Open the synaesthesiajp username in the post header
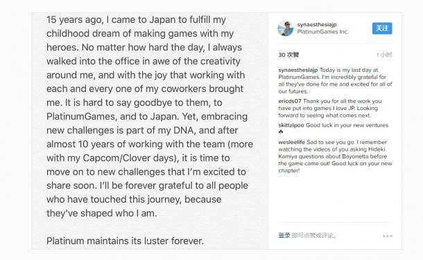The image size is (423, 260). click(317, 24)
